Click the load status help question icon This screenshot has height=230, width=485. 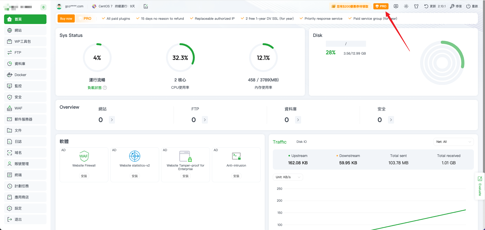105,88
